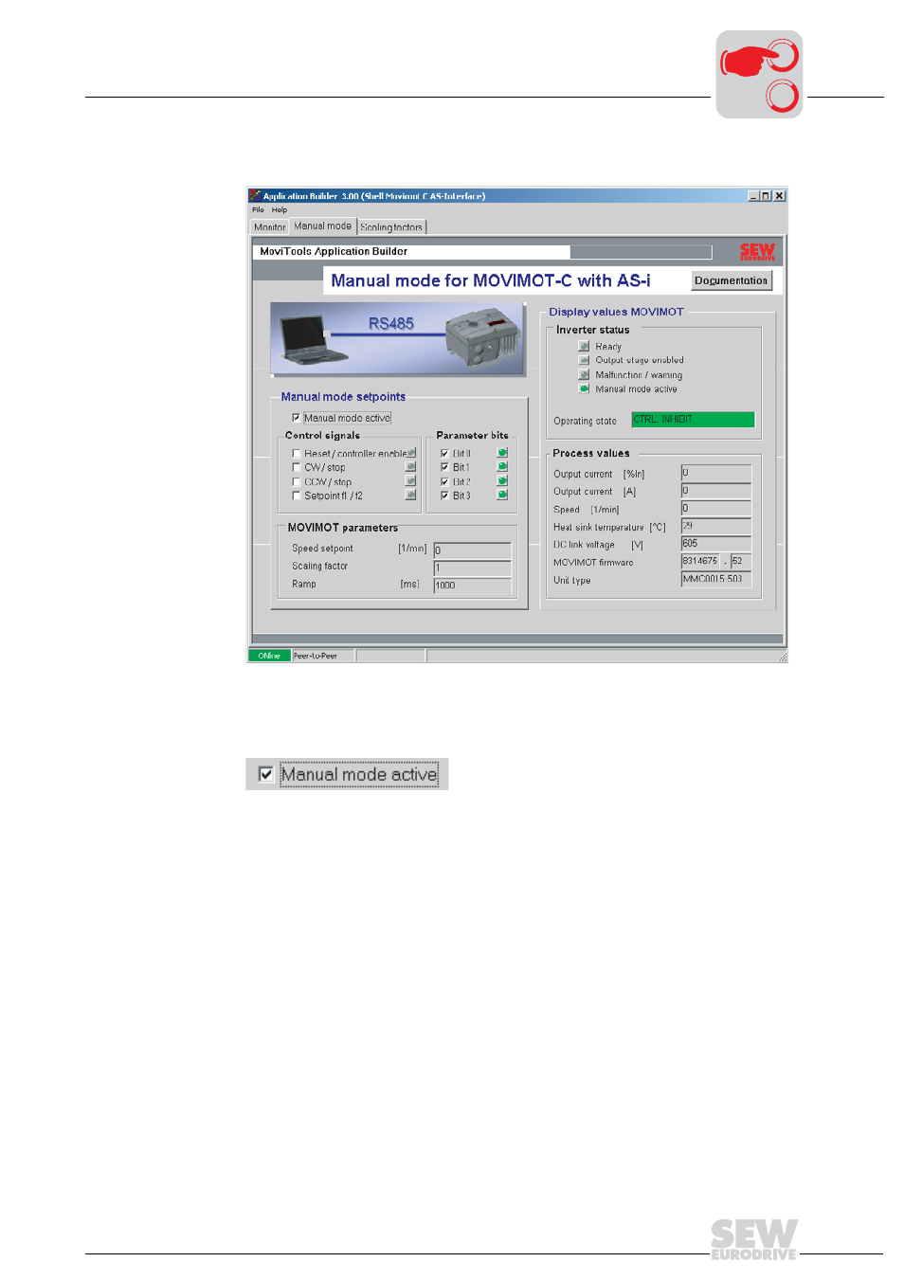Click the LED next to Reset / controller enable
Viewport: 904px width, 1280px height.
point(411,453)
